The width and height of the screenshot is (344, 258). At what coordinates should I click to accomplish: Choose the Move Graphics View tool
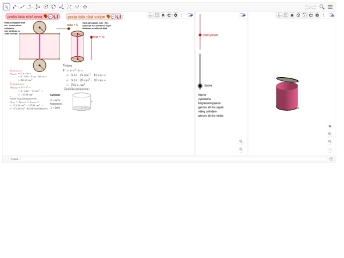(x=85, y=7)
